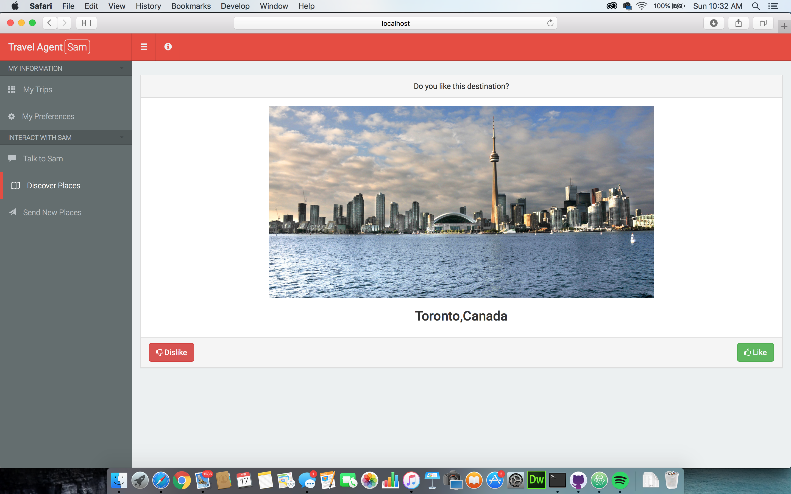The height and width of the screenshot is (494, 791).
Task: Select Discover Places map item
Action: click(x=53, y=186)
